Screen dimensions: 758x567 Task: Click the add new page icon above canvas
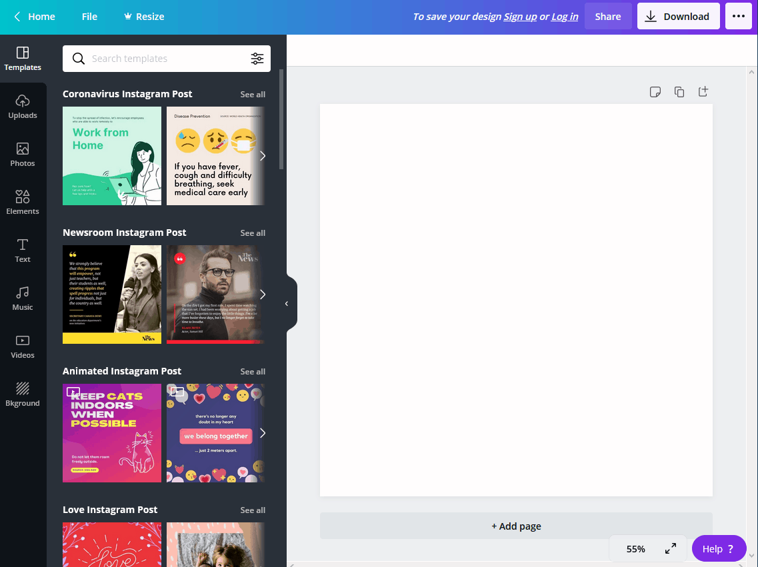tap(703, 91)
